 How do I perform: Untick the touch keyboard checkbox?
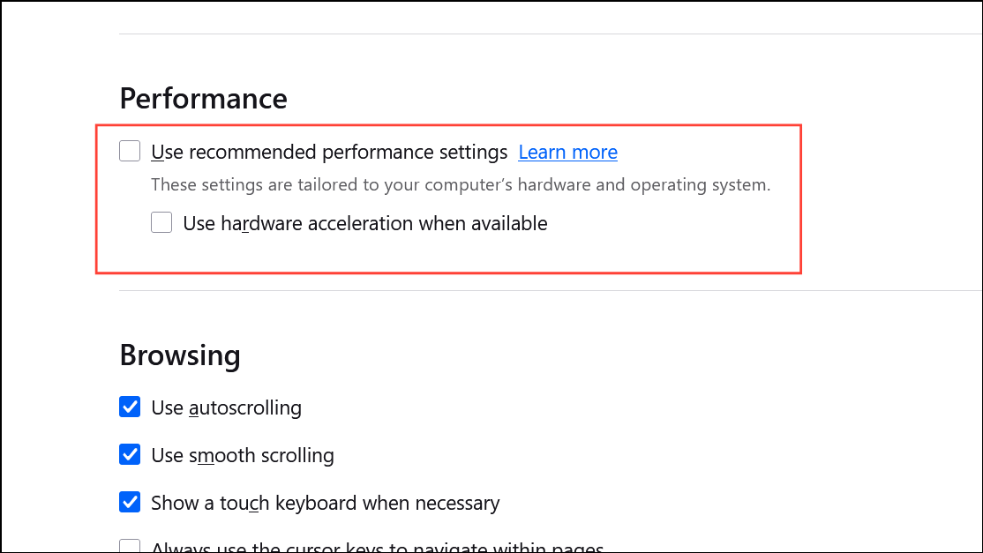(x=130, y=503)
